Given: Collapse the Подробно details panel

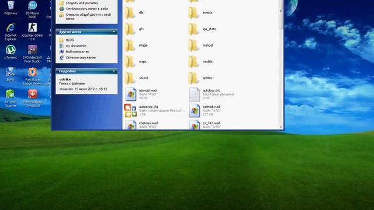Looking at the screenshot, I should point(114,71).
